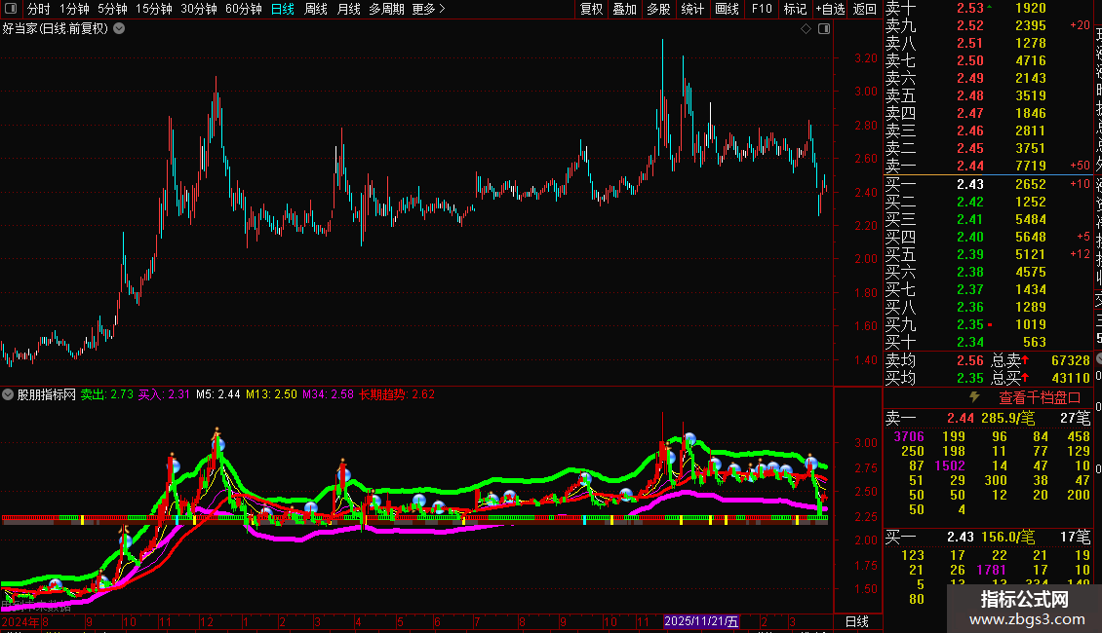Switch to 分时 intraday view
Image resolution: width=1102 pixels, height=633 pixels.
(39, 9)
